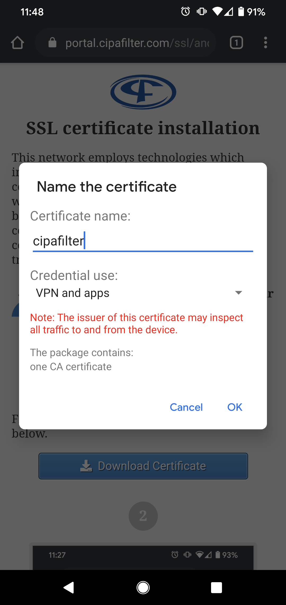The image size is (286, 605).
Task: Open the Chrome overflow menu
Action: [266, 42]
